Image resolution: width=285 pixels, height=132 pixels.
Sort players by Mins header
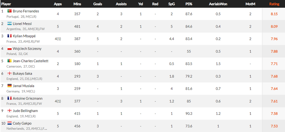[77, 4]
